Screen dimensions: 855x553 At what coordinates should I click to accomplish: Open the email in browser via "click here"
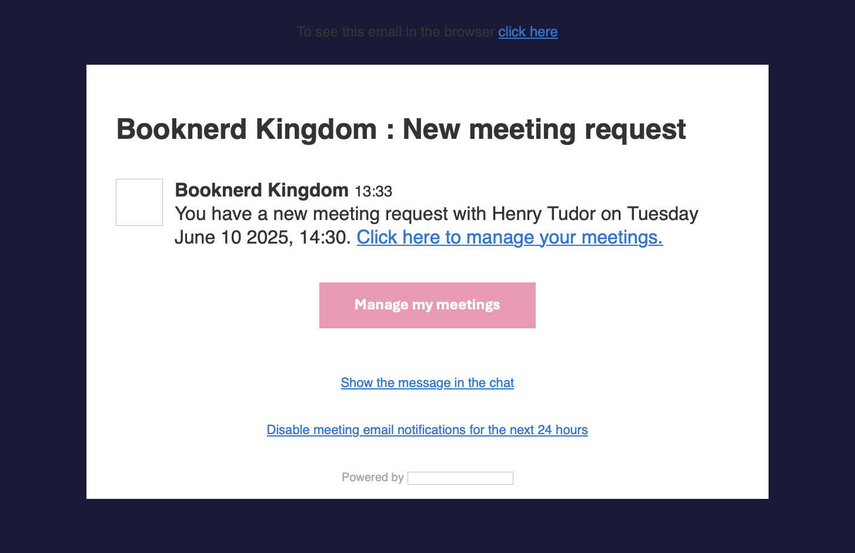point(527,32)
